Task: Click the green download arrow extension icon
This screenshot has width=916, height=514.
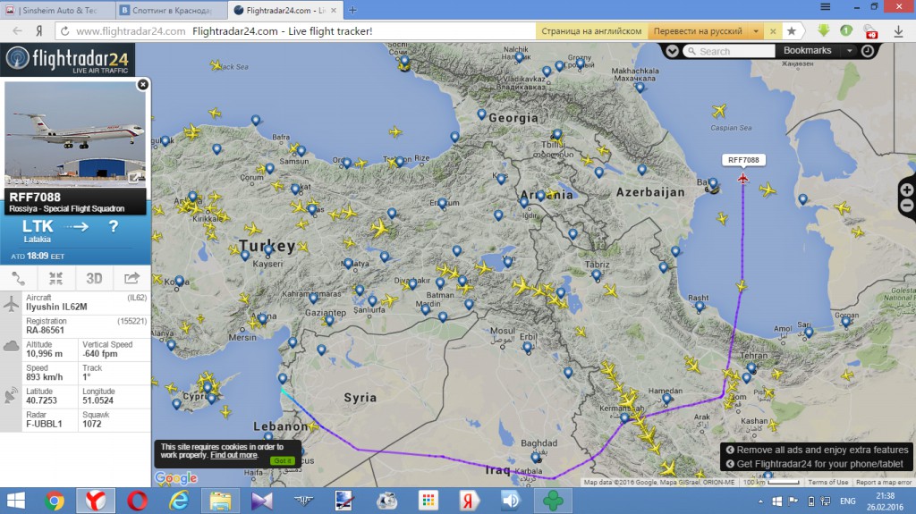Action: 823,30
